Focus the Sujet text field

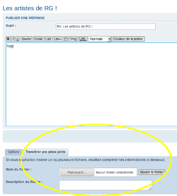coord(106,27)
